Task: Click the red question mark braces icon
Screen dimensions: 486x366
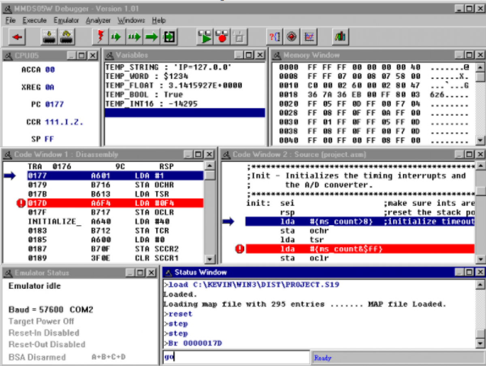Action: pyautogui.click(x=275, y=37)
